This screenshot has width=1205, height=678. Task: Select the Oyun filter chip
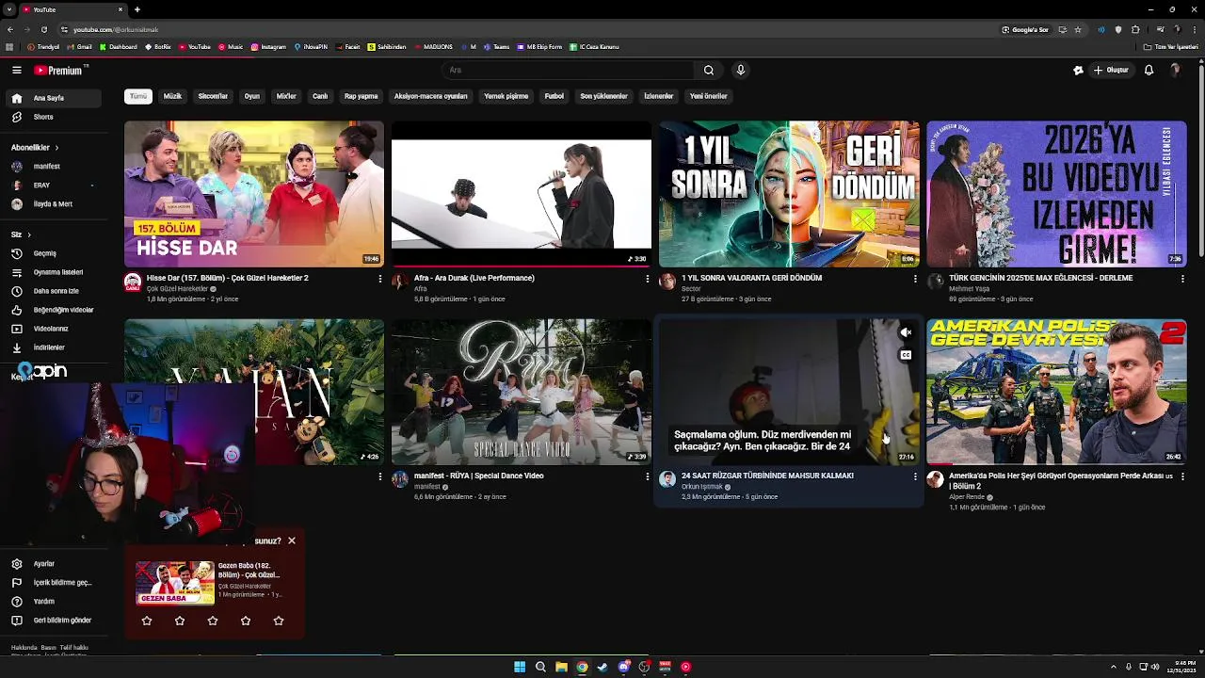coord(252,96)
